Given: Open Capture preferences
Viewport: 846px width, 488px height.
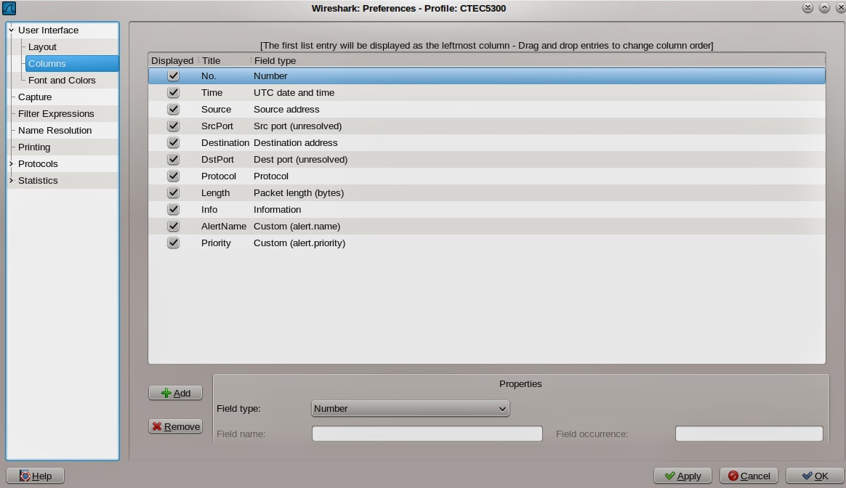Looking at the screenshot, I should [35, 97].
